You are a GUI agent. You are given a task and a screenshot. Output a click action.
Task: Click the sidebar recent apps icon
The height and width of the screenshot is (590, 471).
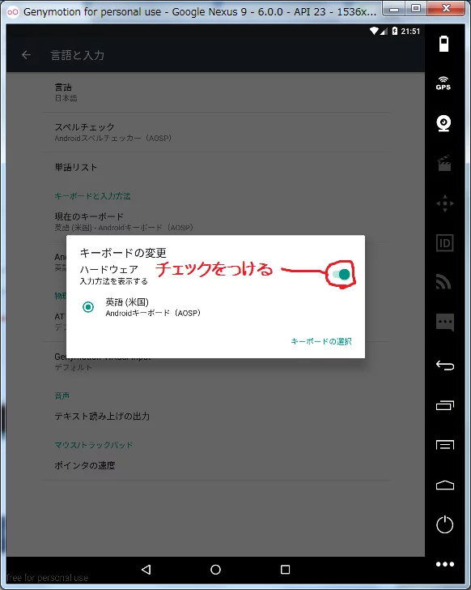pyautogui.click(x=445, y=405)
